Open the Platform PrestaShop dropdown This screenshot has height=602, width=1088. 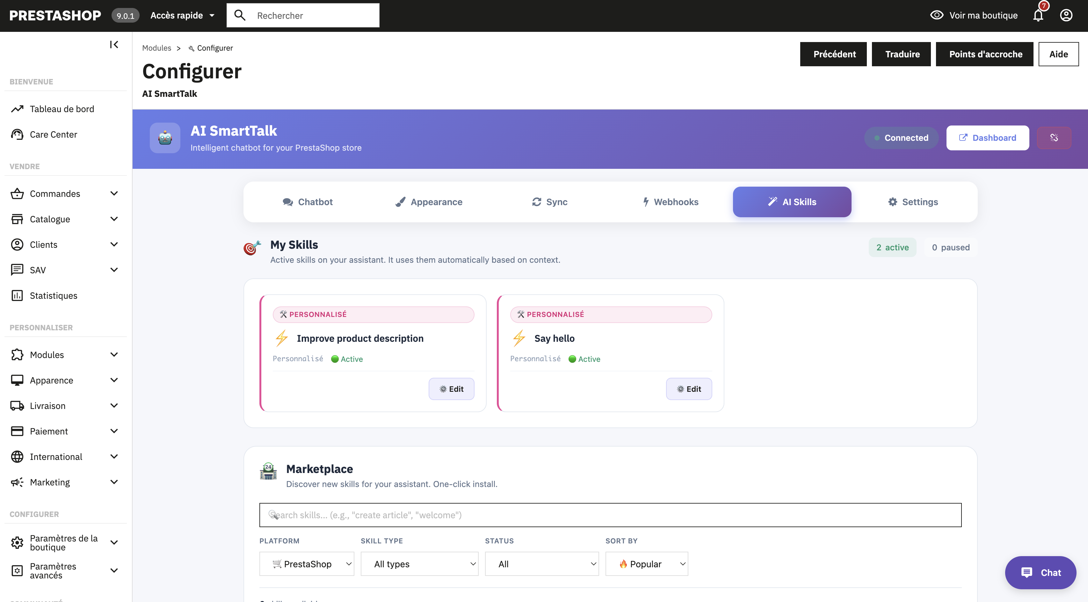[307, 564]
